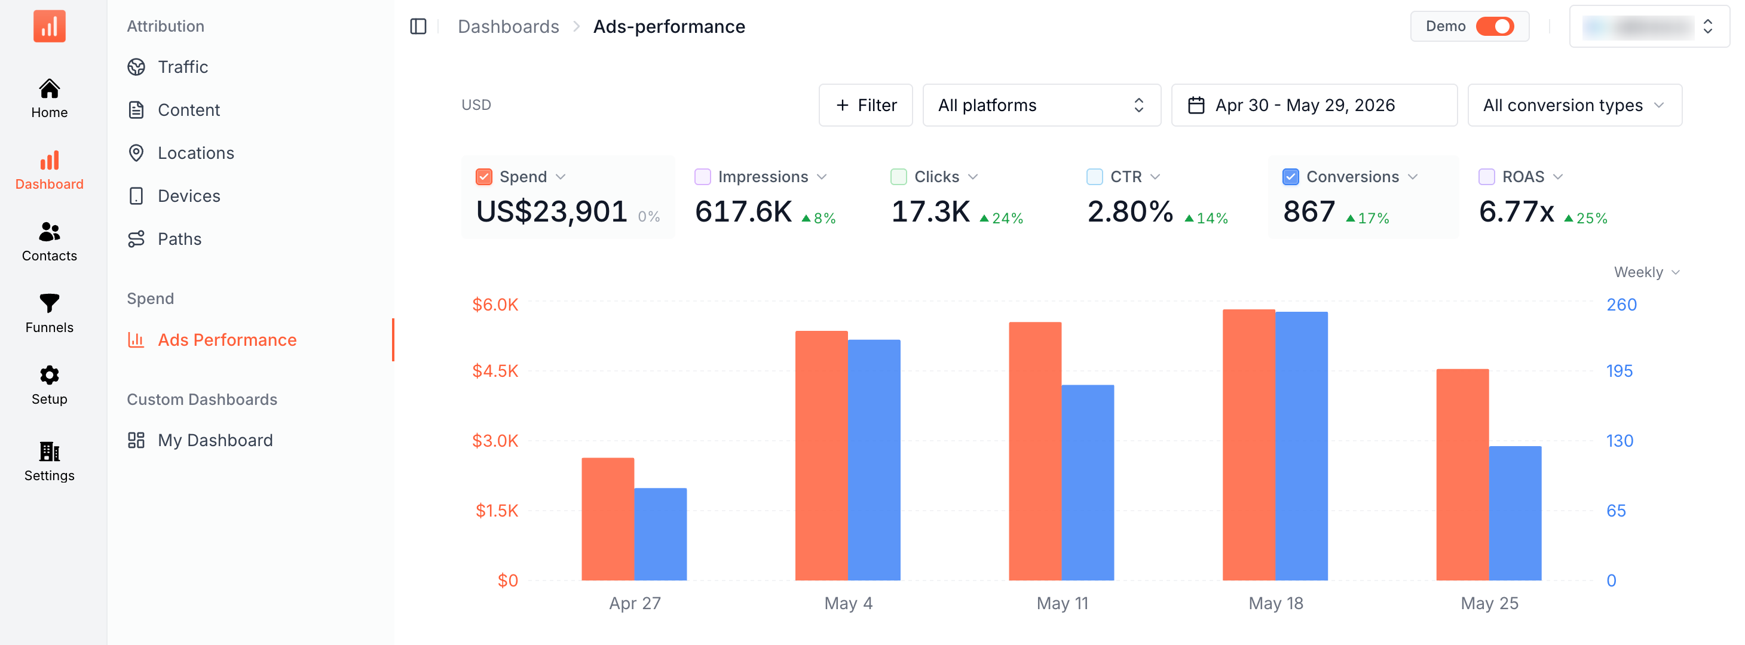This screenshot has width=1745, height=645.
Task: Click the 6.77x ROAS value
Action: (x=1516, y=212)
